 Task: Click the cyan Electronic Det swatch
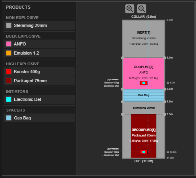click(9, 99)
